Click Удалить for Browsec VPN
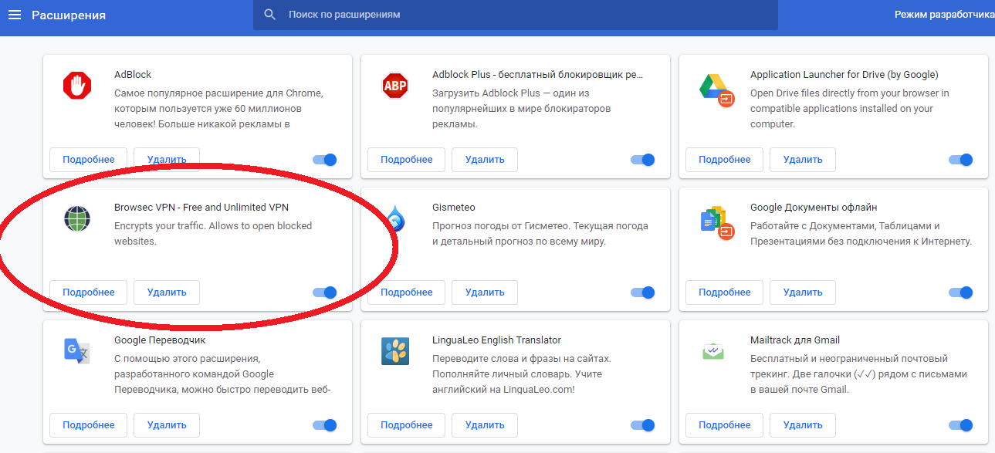Image resolution: width=995 pixels, height=453 pixels. (x=166, y=292)
